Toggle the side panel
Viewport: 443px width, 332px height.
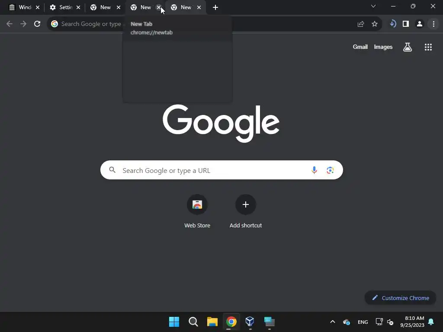[406, 24]
